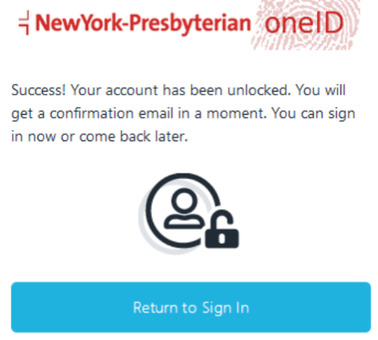
Task: Click the dark circular ring around the avatar
Action: pos(183,211)
